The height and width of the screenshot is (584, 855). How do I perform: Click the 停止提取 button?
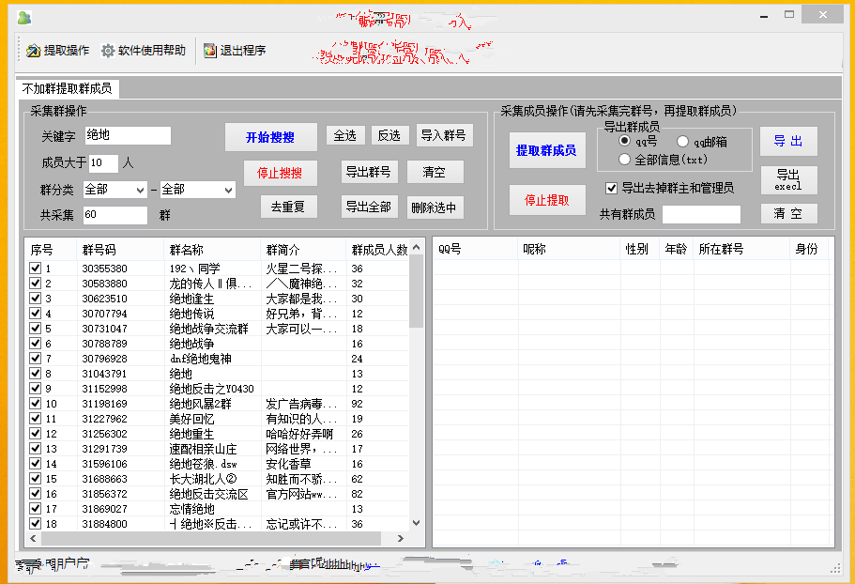pos(547,200)
